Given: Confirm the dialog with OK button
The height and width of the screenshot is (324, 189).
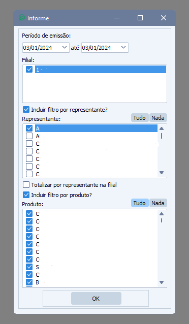Looking at the screenshot, I should 96,299.
